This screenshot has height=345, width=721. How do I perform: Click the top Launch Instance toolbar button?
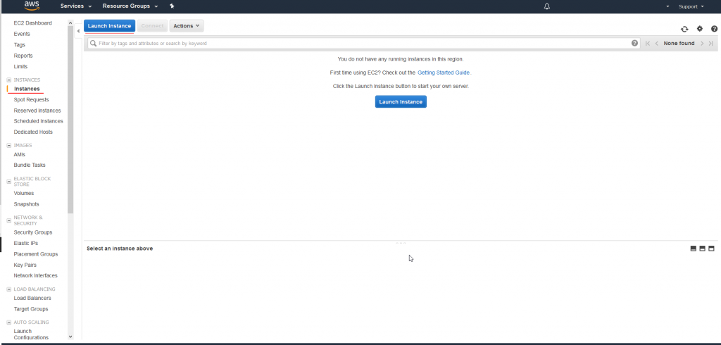tap(109, 26)
